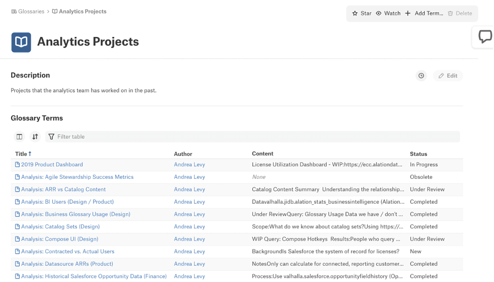Click the Author column header
494x282 pixels.
point(183,154)
